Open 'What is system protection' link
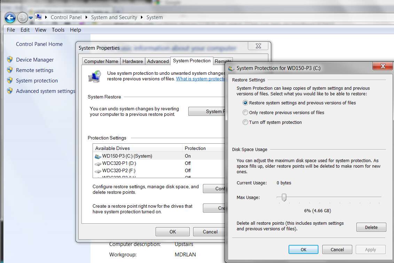The height and width of the screenshot is (263, 394). (x=200, y=79)
